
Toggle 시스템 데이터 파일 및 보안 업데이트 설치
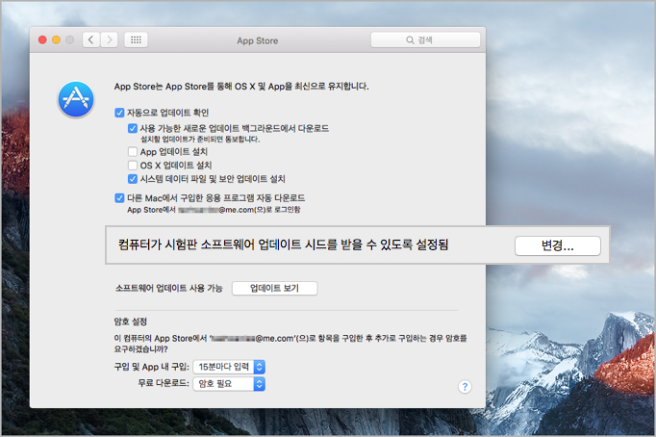(133, 179)
